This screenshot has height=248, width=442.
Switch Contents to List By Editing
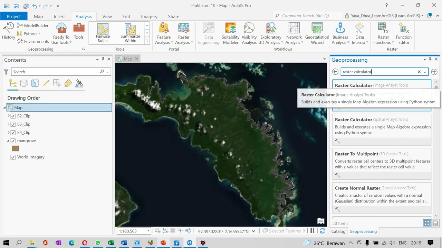pos(46,83)
